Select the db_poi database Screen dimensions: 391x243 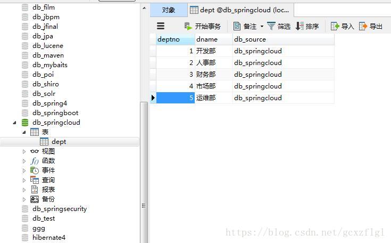pos(43,75)
